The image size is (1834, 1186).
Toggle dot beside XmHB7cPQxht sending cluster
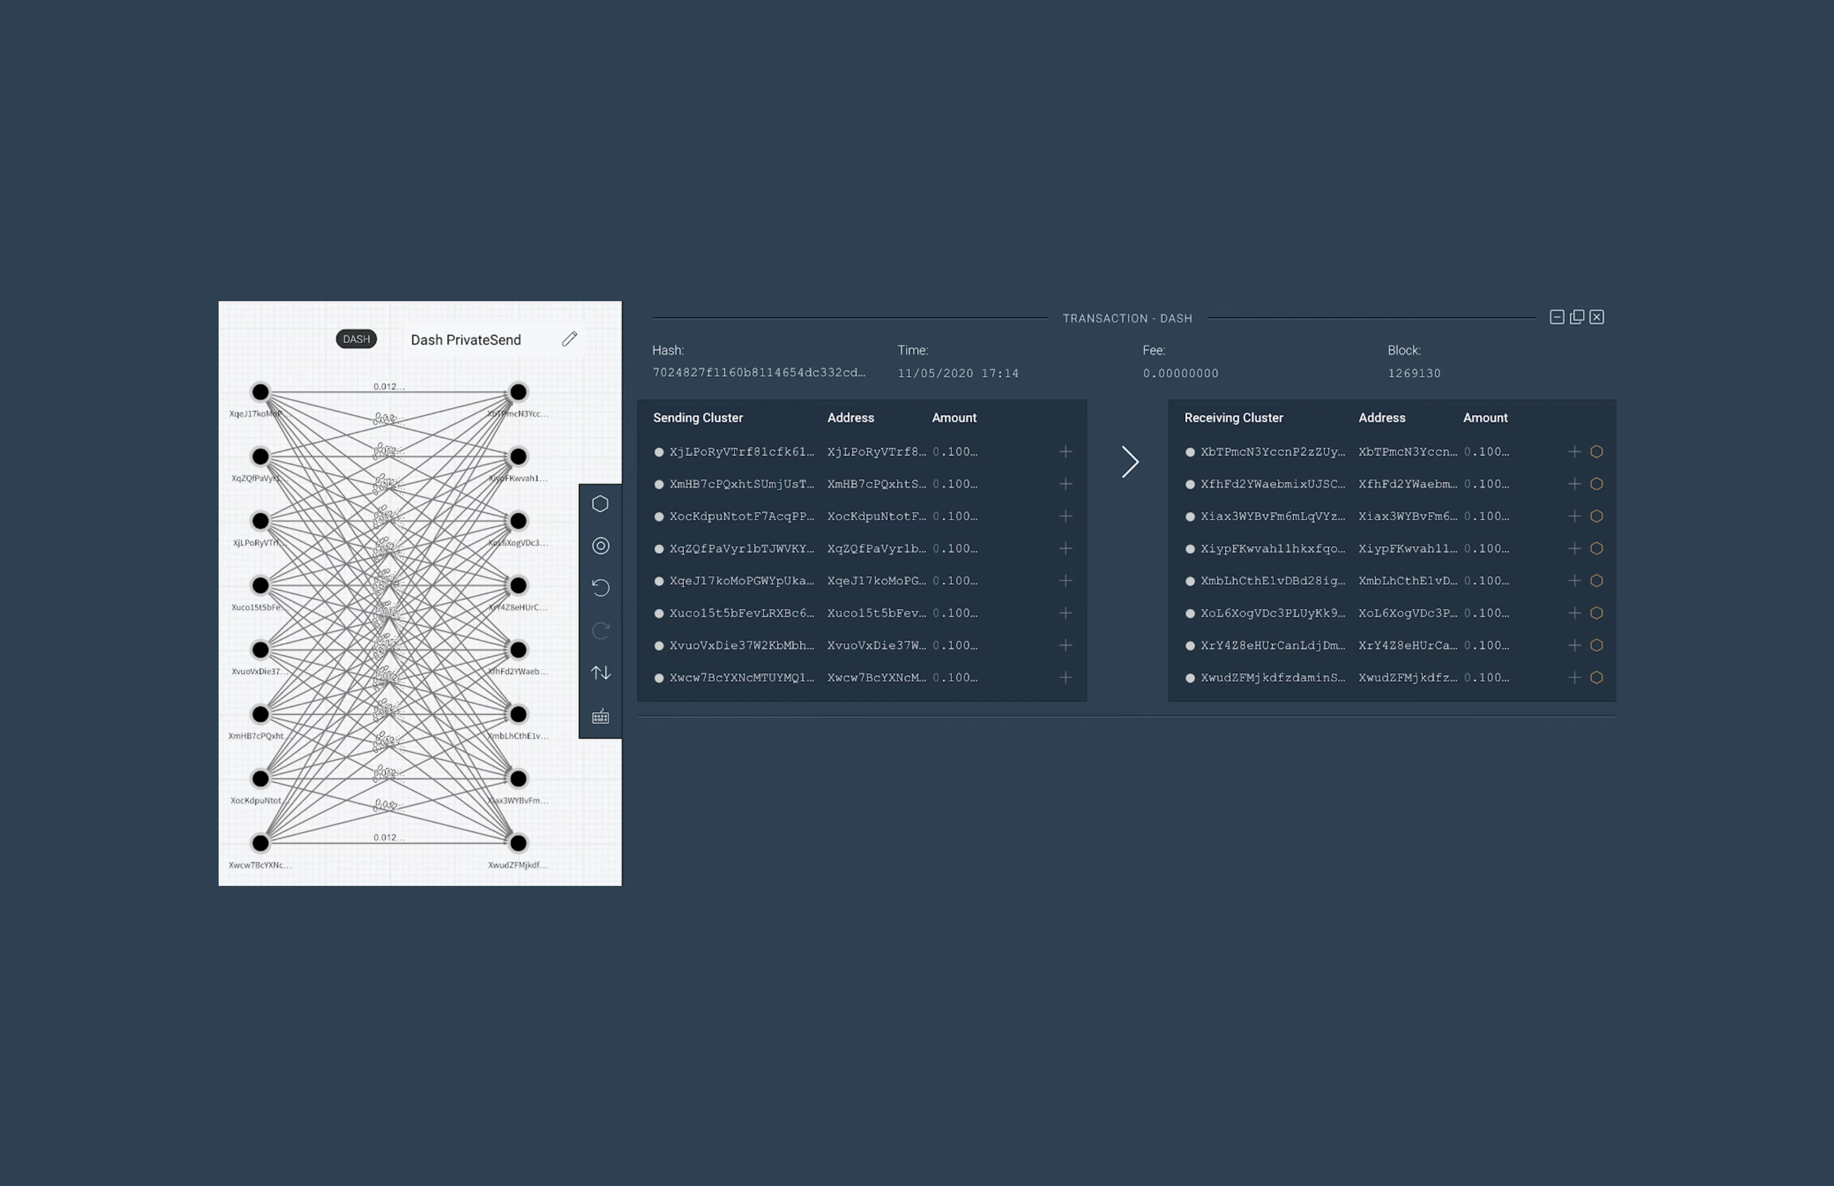click(659, 485)
